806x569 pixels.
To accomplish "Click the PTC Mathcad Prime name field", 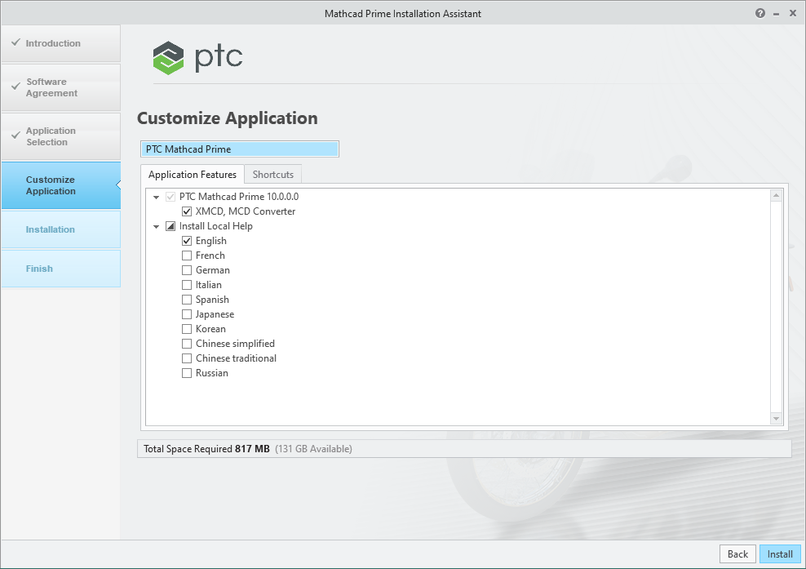I will coord(239,149).
